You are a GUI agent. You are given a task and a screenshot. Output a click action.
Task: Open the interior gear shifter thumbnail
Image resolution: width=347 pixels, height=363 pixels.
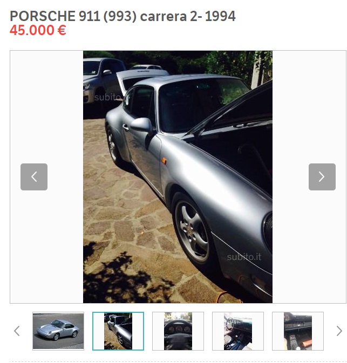click(238, 331)
